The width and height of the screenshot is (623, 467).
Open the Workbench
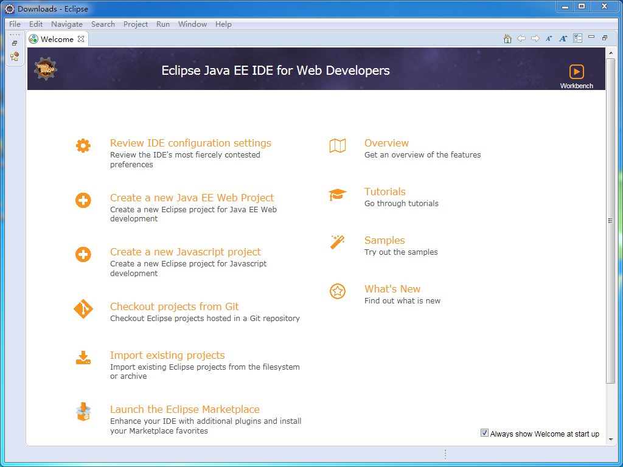[x=577, y=77]
